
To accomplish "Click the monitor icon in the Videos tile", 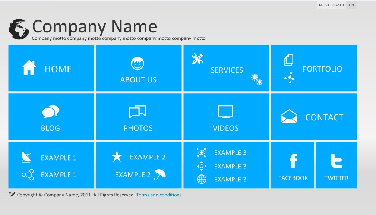I will (x=225, y=112).
